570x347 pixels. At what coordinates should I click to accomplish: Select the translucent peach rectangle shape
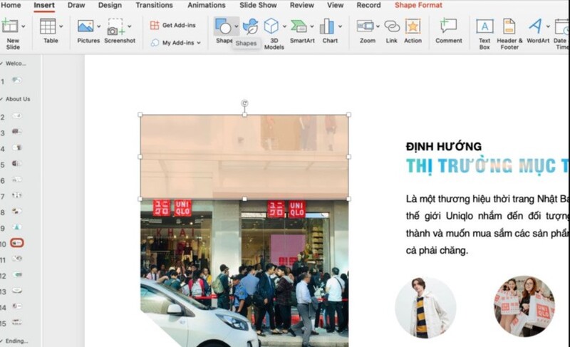point(244,157)
